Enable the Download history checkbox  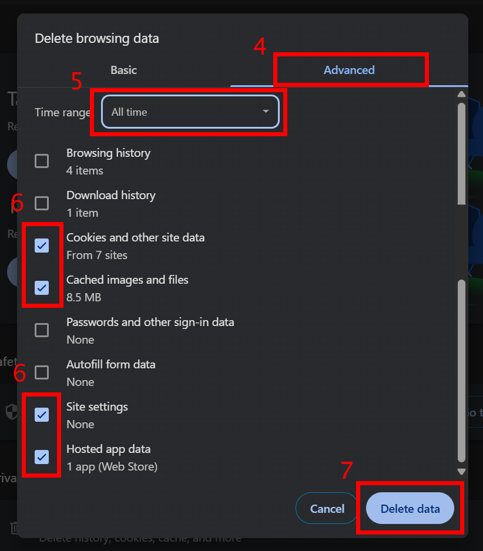point(42,203)
